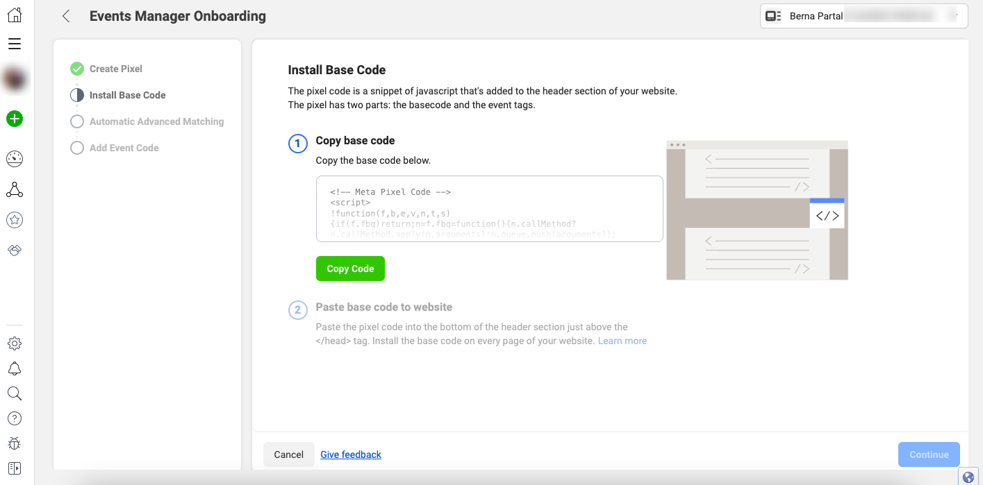This screenshot has width=983, height=485.
Task: Select the Add Event Code step circle
Action: 76,147
